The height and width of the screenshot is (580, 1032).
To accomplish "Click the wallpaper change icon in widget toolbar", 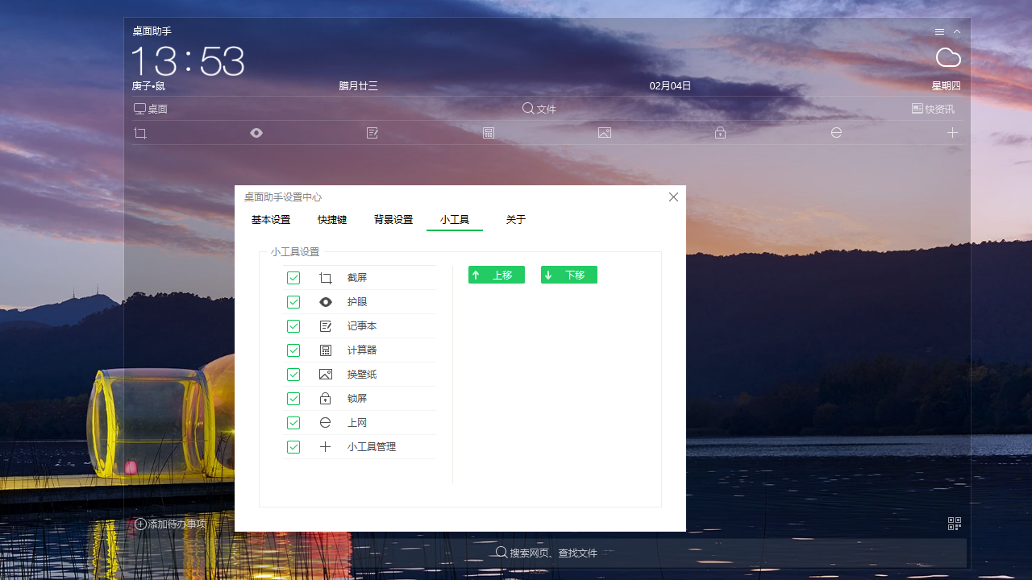I will coord(605,133).
